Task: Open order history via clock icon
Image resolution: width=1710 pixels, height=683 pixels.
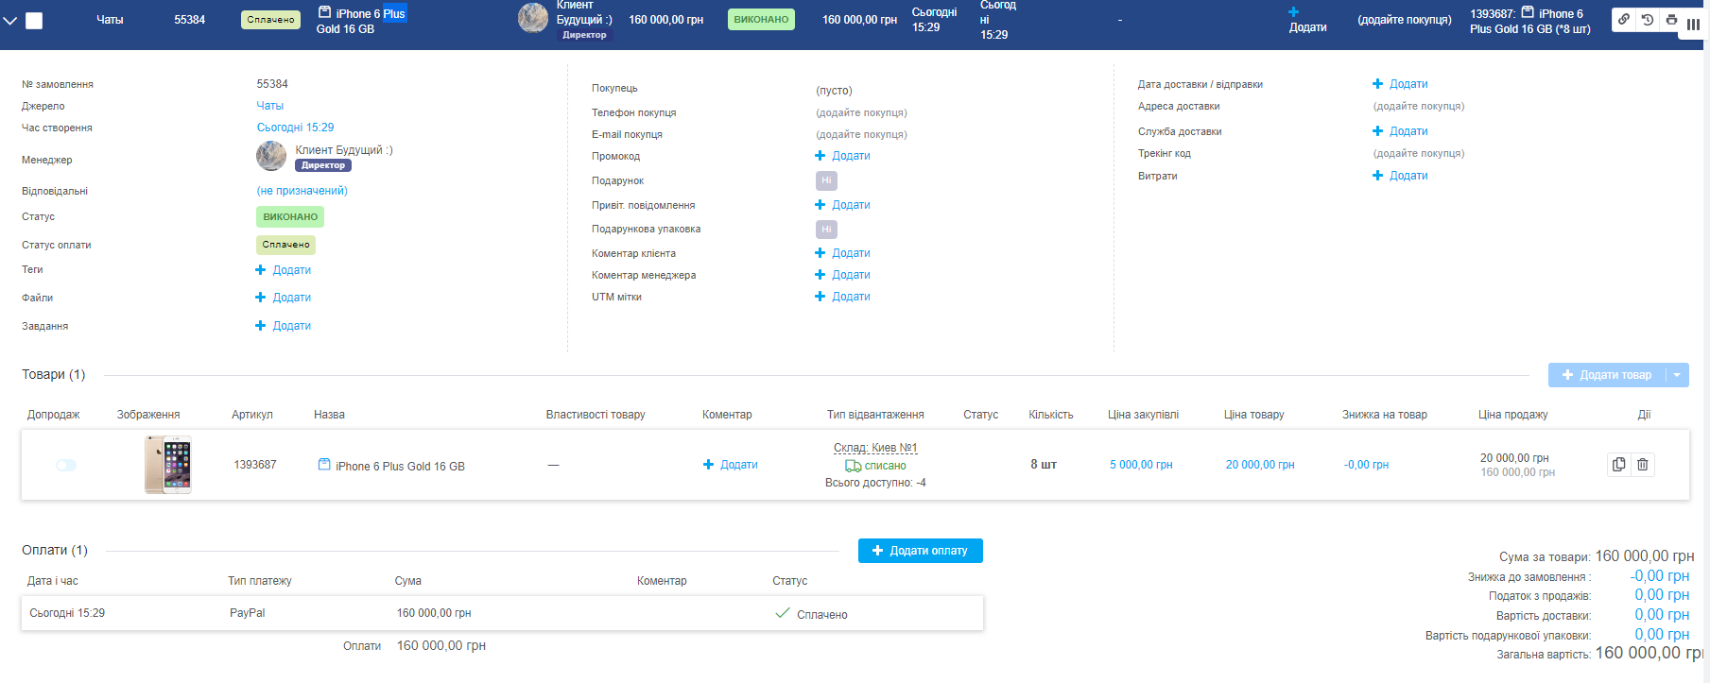Action: 1648,20
